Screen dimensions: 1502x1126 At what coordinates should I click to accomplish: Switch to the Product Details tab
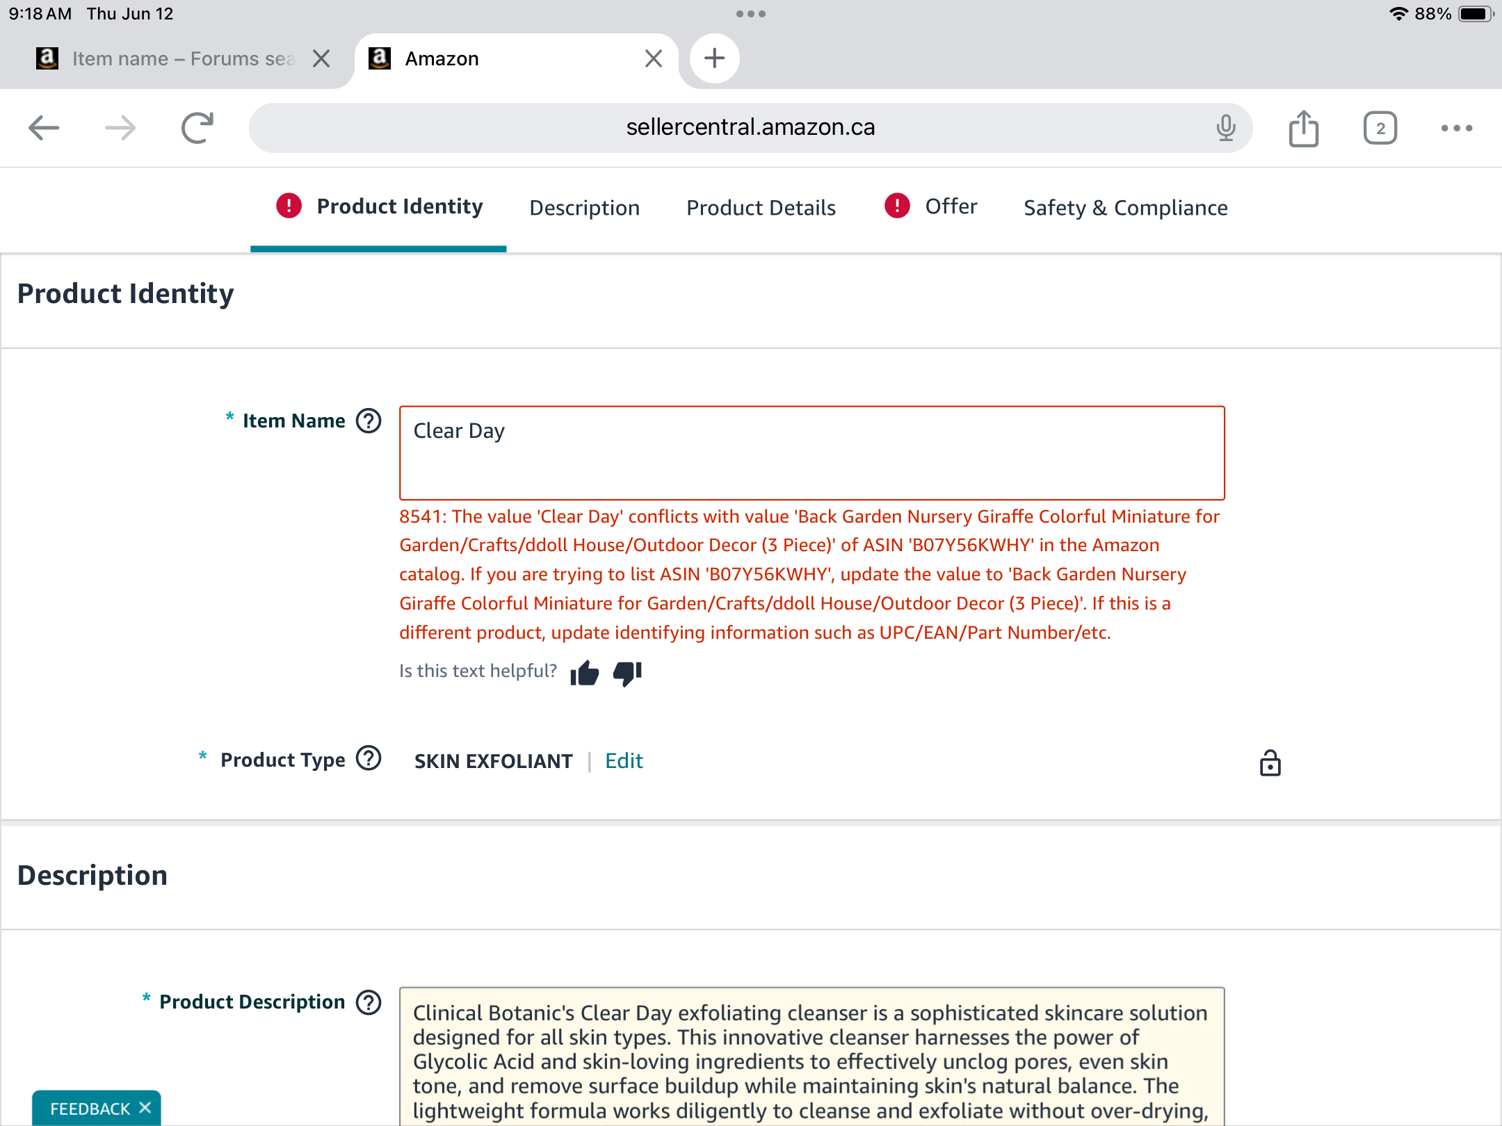(761, 208)
